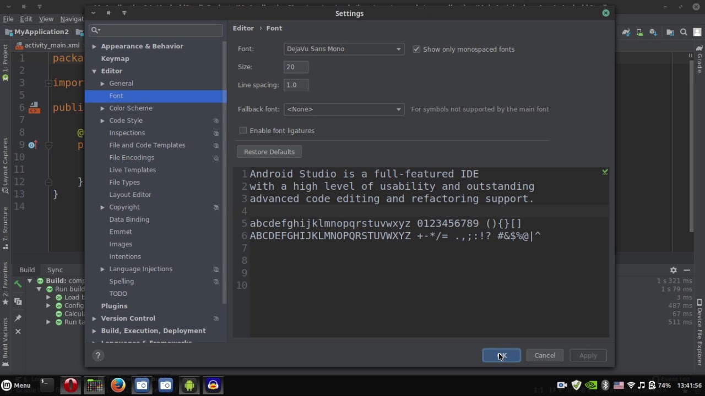Screen dimensions: 705x396
Task: Click the font Size input field
Action: tap(296, 67)
